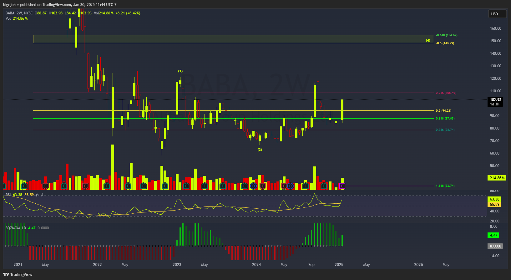Open the blue dividend marker at June 2024
The image size is (511, 280).
pyautogui.click(x=290, y=186)
